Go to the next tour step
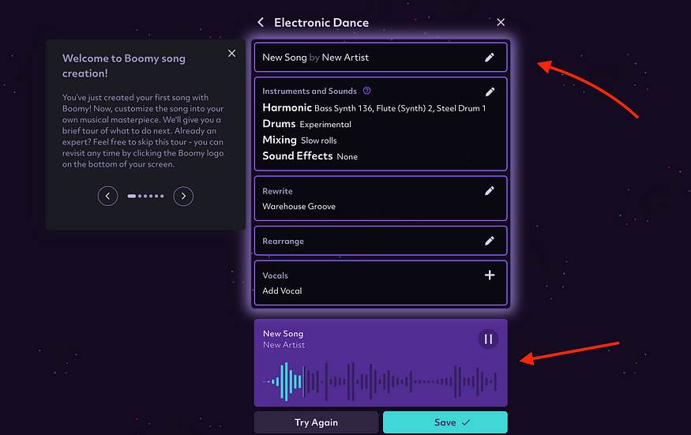The height and width of the screenshot is (435, 691). (x=183, y=196)
